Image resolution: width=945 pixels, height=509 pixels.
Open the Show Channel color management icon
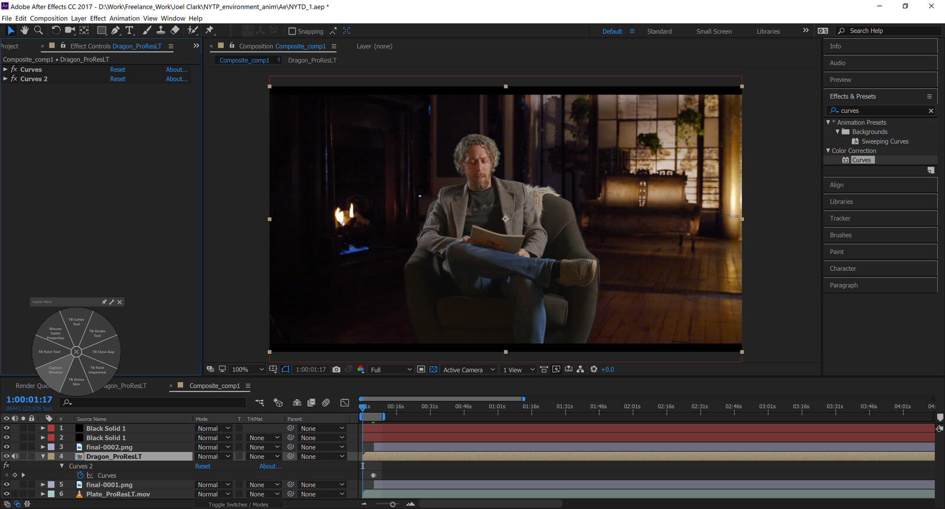click(361, 369)
